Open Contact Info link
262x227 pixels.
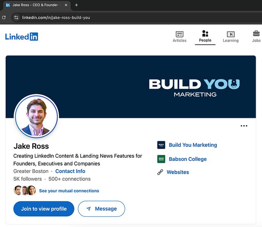coord(70,171)
